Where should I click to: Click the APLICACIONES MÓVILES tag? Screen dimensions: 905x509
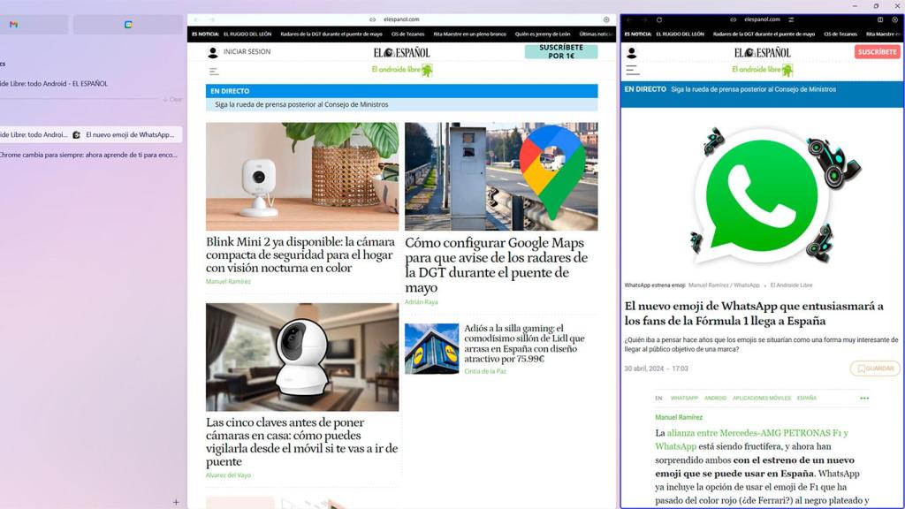coord(761,399)
